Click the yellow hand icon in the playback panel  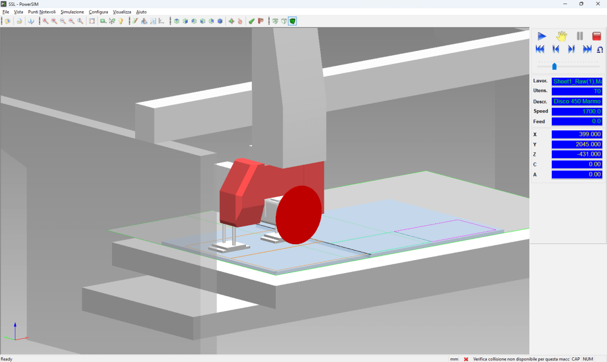click(561, 36)
